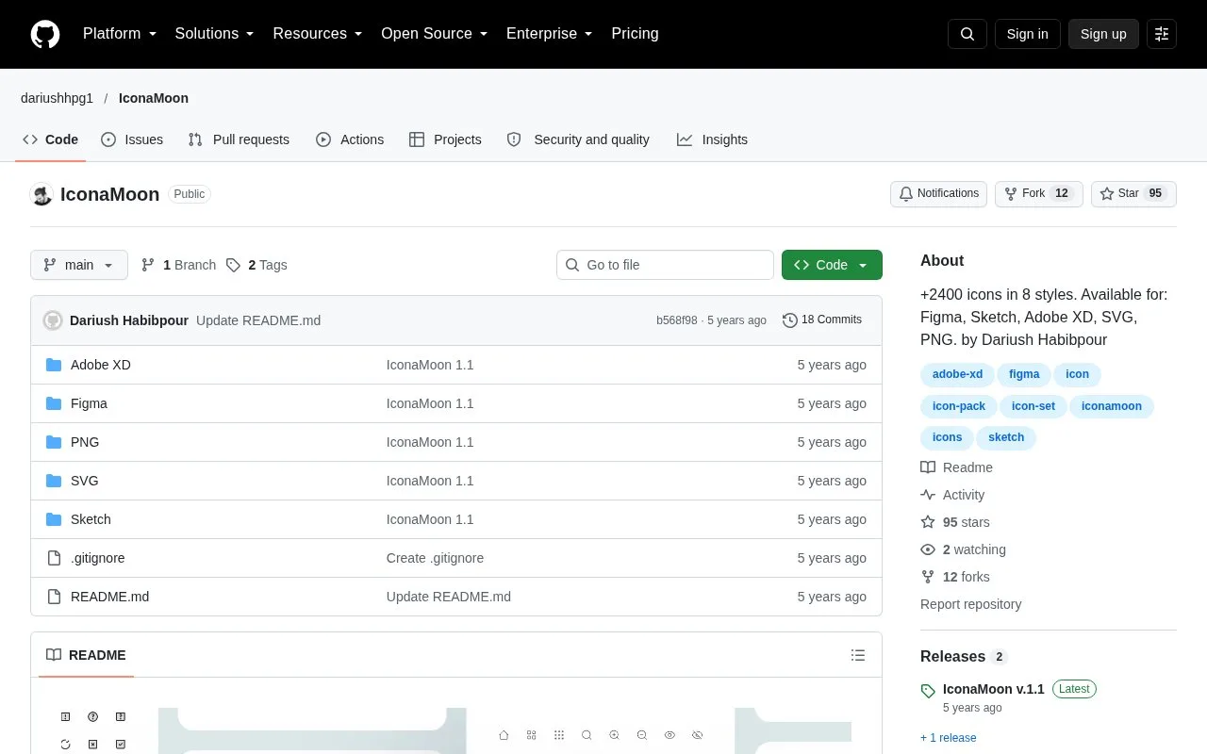The width and height of the screenshot is (1207, 754).
Task: Expand the Solutions dropdown menu
Action: point(215,34)
